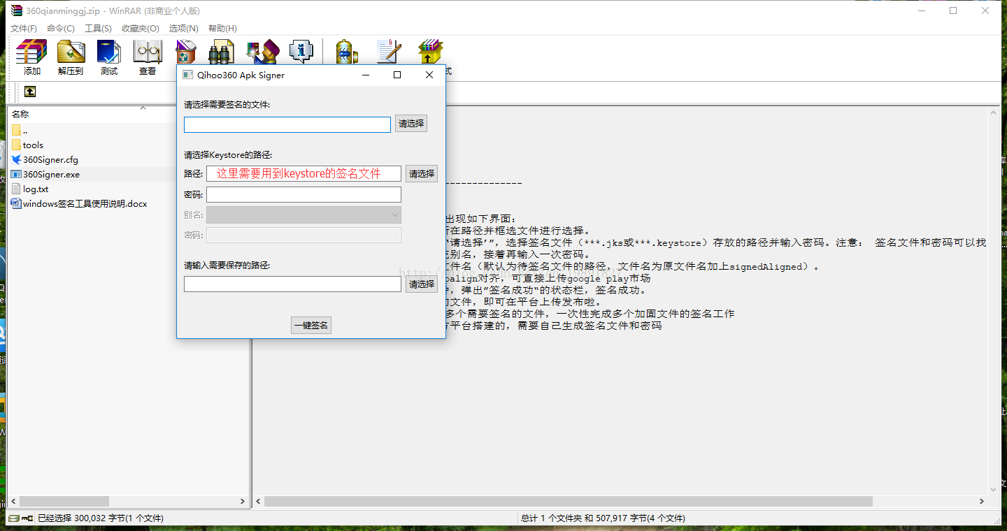Select the parent folder ".." entry
The height and width of the screenshot is (531, 1007).
point(20,131)
